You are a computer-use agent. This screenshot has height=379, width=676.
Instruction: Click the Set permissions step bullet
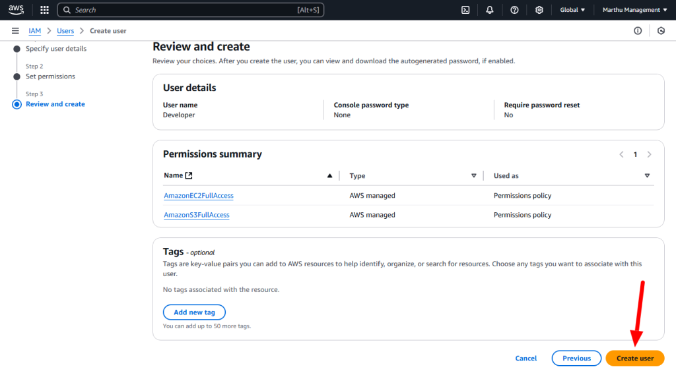point(17,76)
